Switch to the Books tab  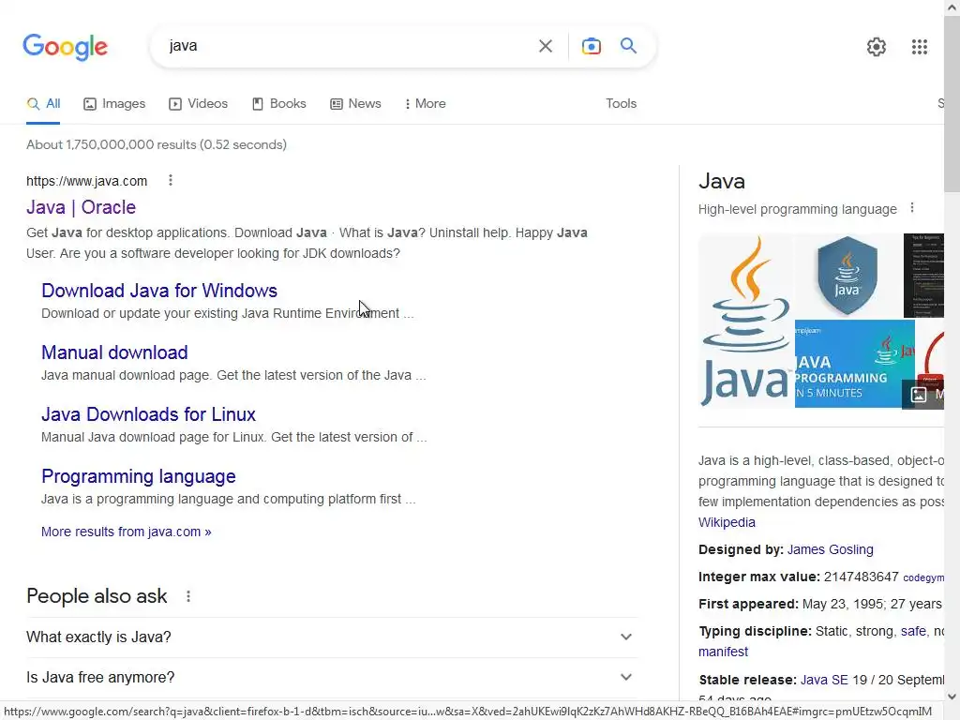pyautogui.click(x=279, y=103)
